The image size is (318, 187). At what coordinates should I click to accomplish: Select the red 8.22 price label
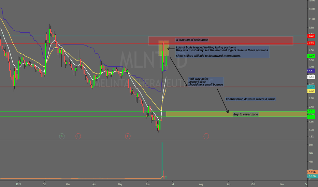[311, 36]
